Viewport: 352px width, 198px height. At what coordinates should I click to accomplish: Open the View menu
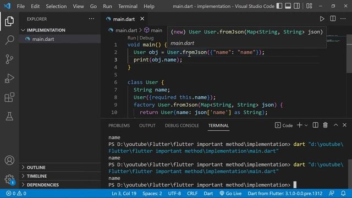point(78,6)
